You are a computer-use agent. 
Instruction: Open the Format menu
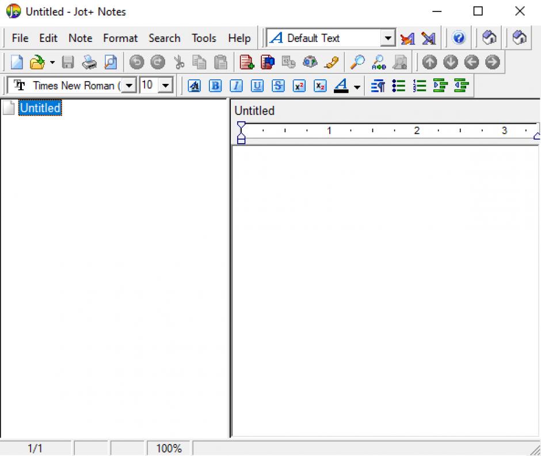[120, 39]
